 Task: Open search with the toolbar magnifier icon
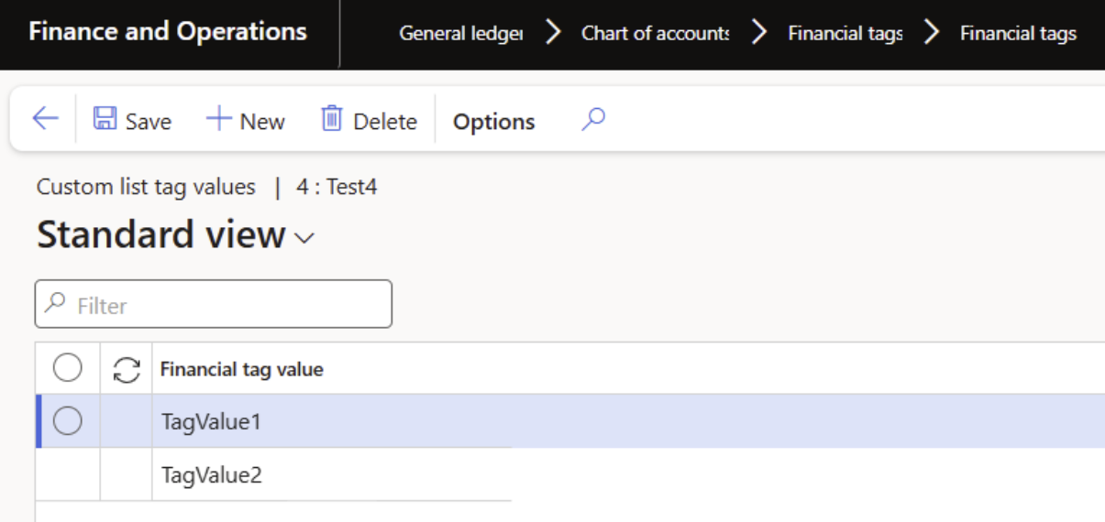593,120
